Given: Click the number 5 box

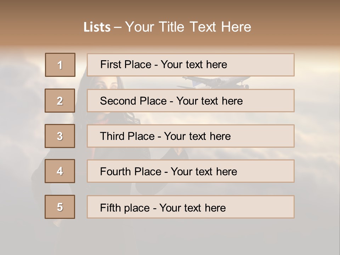Looking at the screenshot, I should [x=60, y=207].
